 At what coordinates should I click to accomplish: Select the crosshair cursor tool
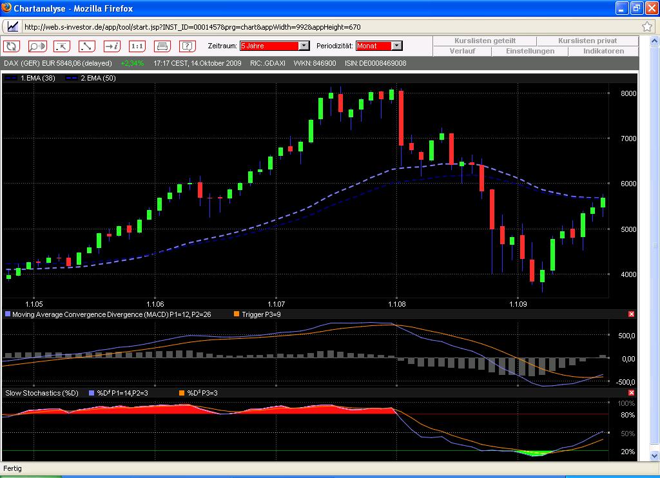tap(62, 46)
